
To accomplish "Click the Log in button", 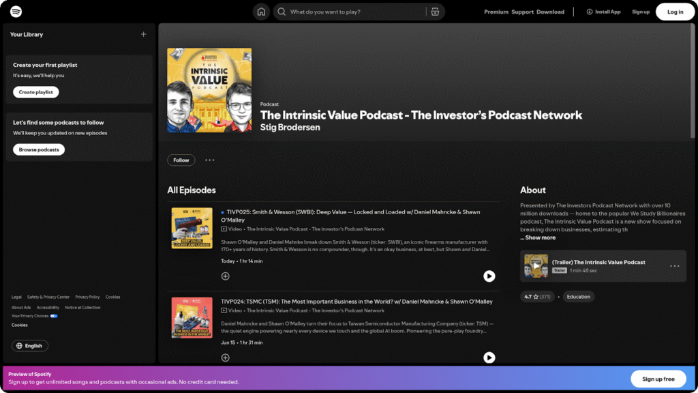I will [675, 12].
